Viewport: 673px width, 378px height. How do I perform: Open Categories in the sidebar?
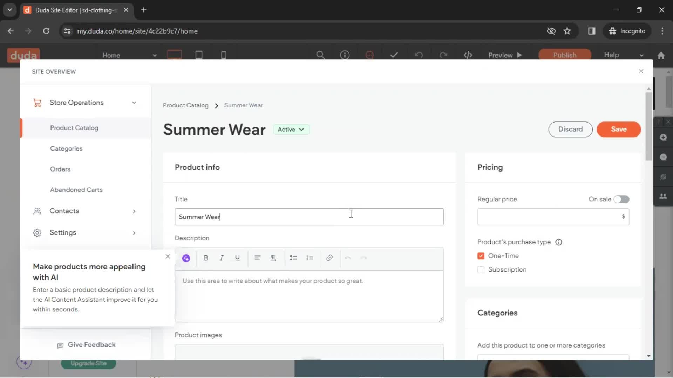point(66,148)
